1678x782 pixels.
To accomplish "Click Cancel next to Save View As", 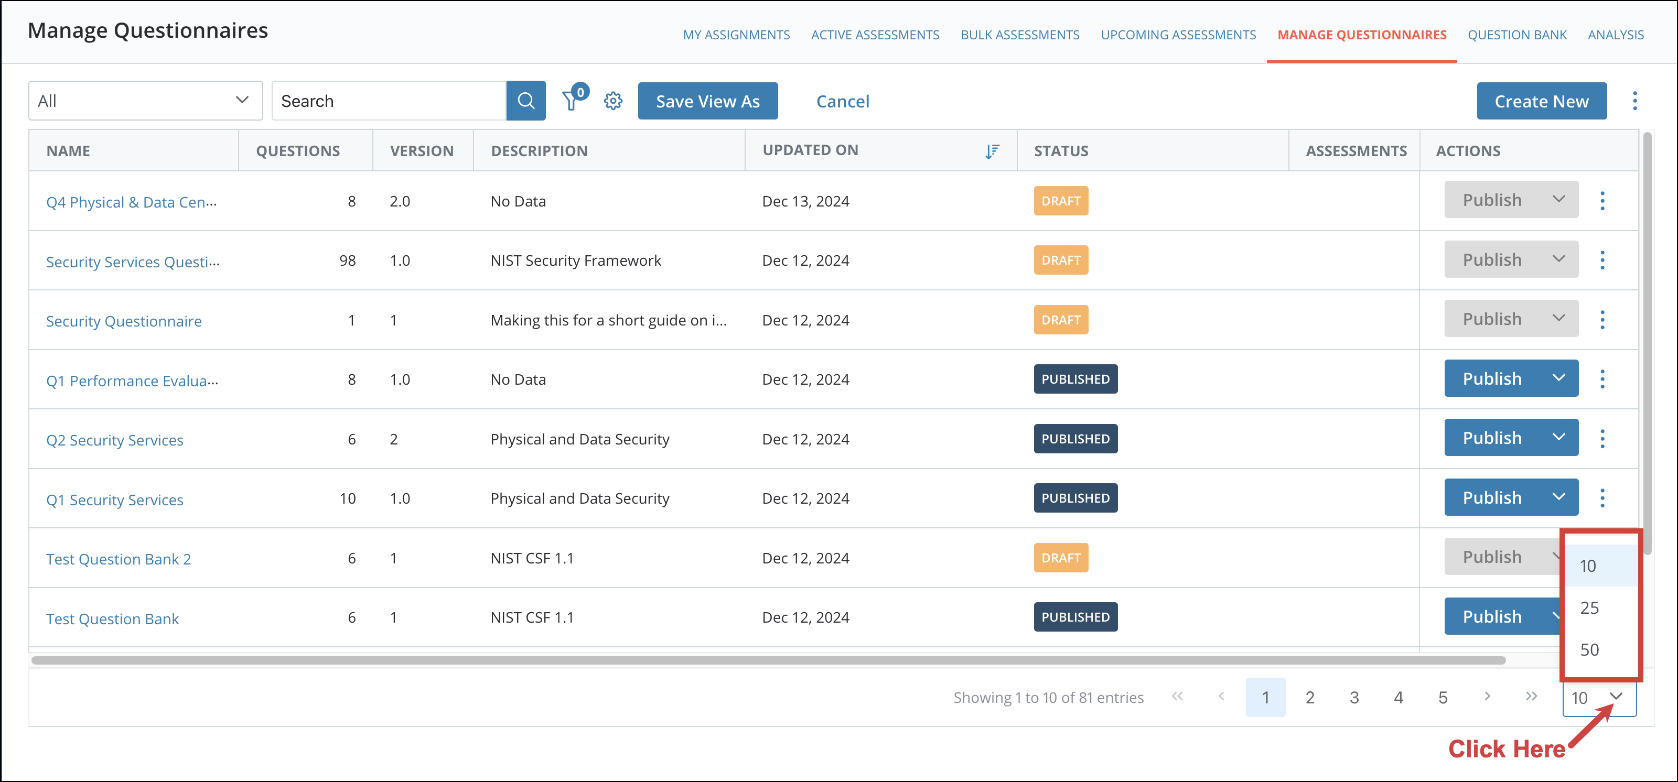I will pyautogui.click(x=842, y=100).
